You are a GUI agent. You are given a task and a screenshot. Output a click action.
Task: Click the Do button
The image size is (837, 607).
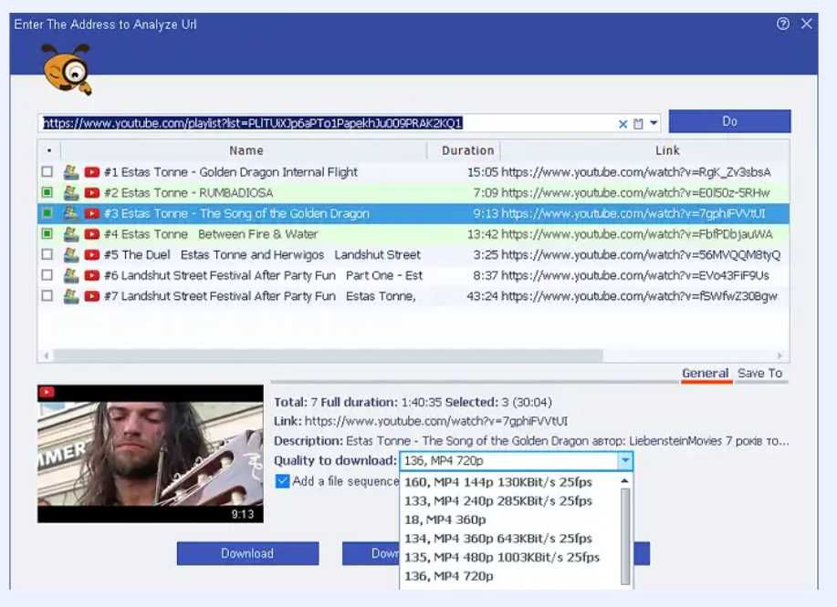(729, 121)
